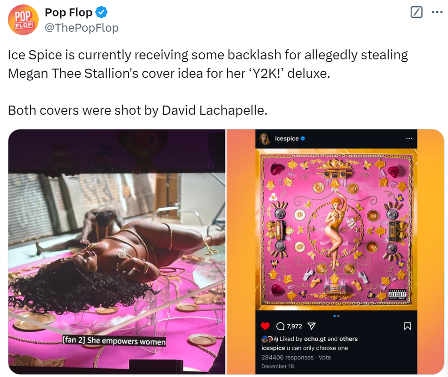Toggle the bookmark save icon
Image resolution: width=448 pixels, height=377 pixels.
tap(407, 326)
